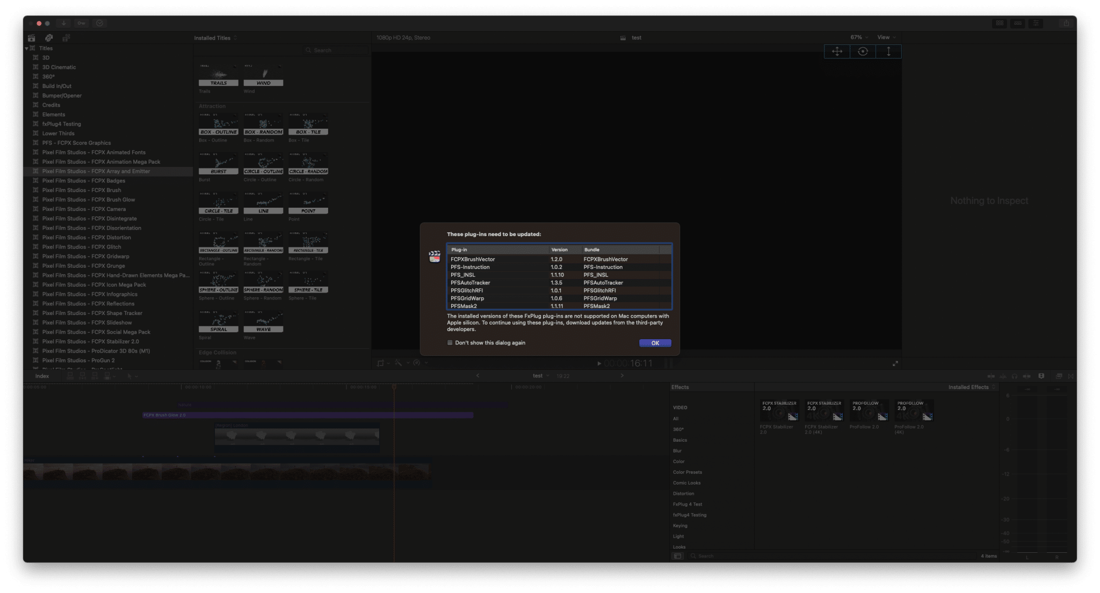Select the Spiral title thumbnail
This screenshot has height=593, width=1100.
click(x=219, y=322)
